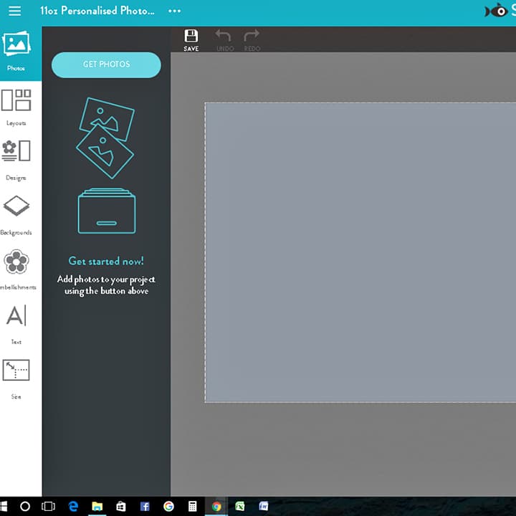
Task: Click the empty photo canvas area
Action: (360, 252)
